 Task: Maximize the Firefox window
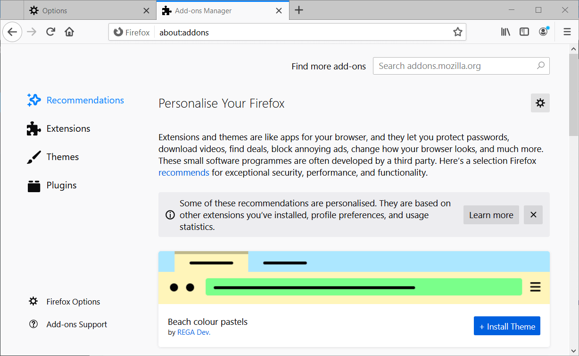pyautogui.click(x=538, y=10)
